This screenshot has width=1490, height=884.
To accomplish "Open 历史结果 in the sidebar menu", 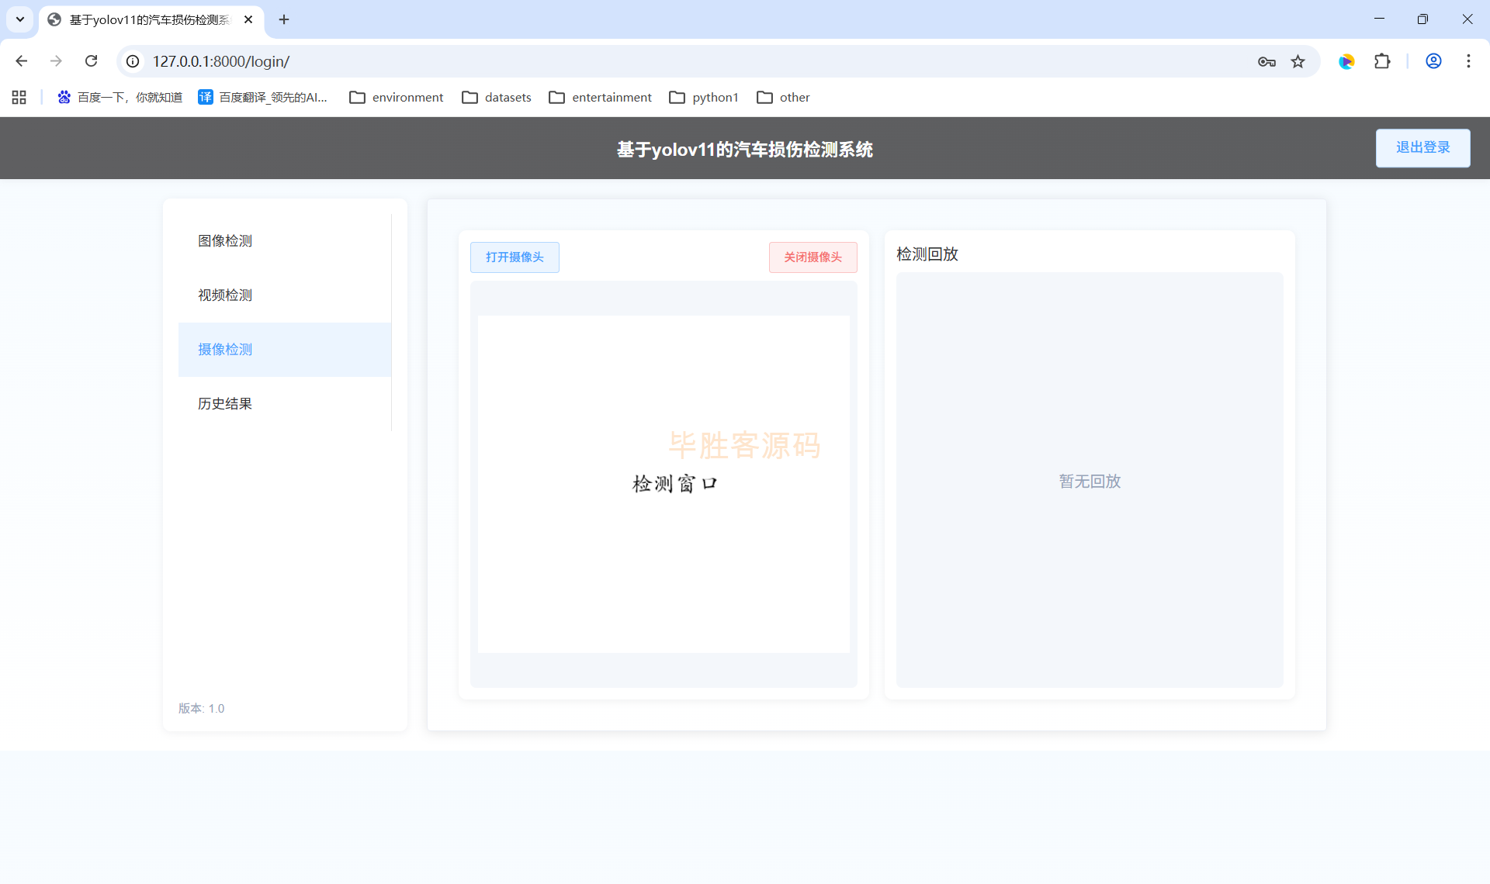I will 225,404.
